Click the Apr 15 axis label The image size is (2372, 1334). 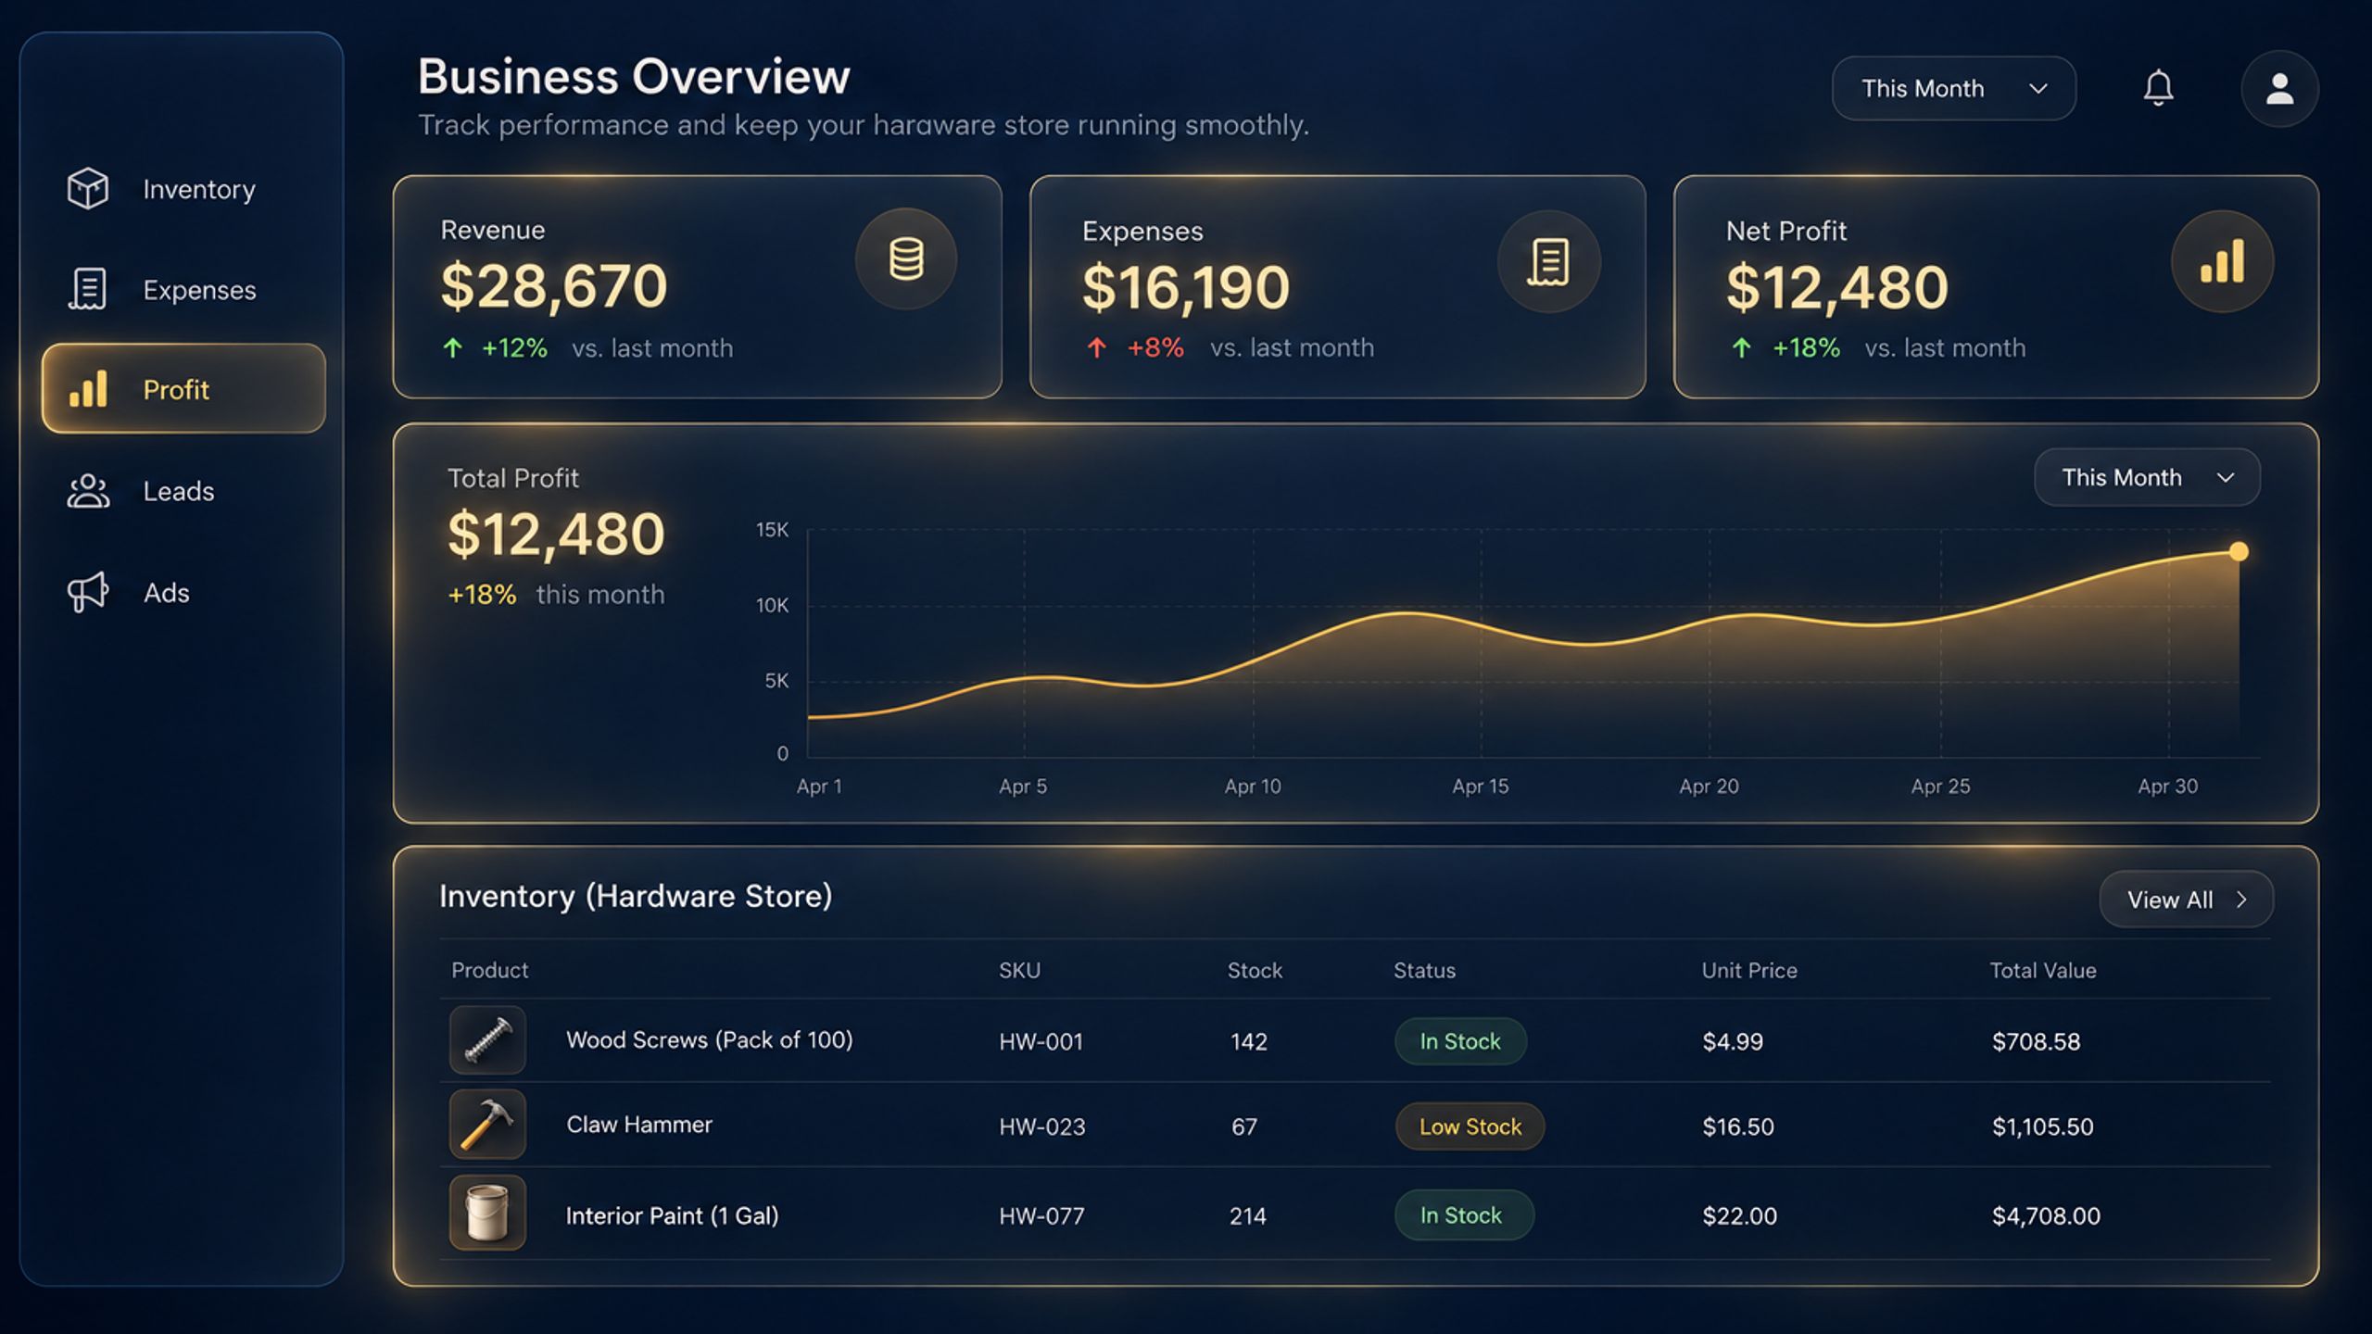[1480, 786]
